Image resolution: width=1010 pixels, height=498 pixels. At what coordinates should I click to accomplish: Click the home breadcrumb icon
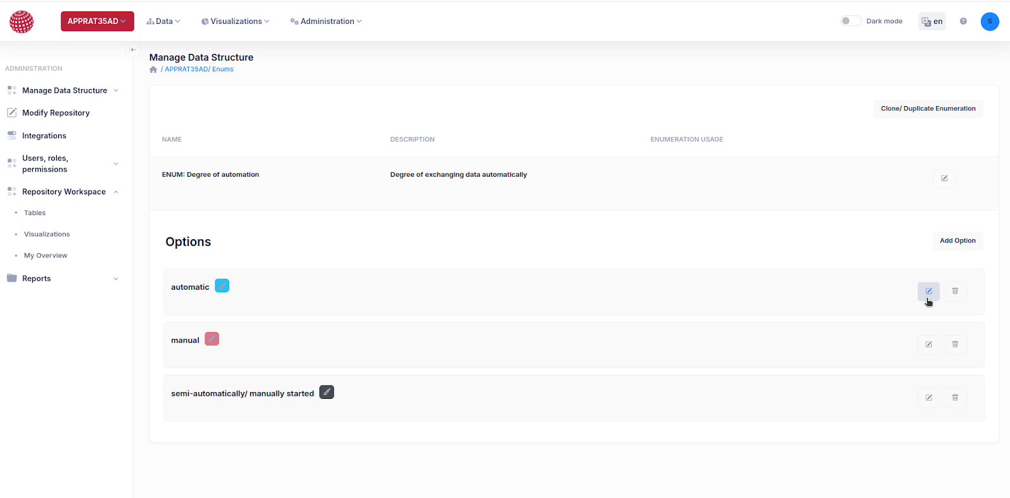(x=153, y=69)
